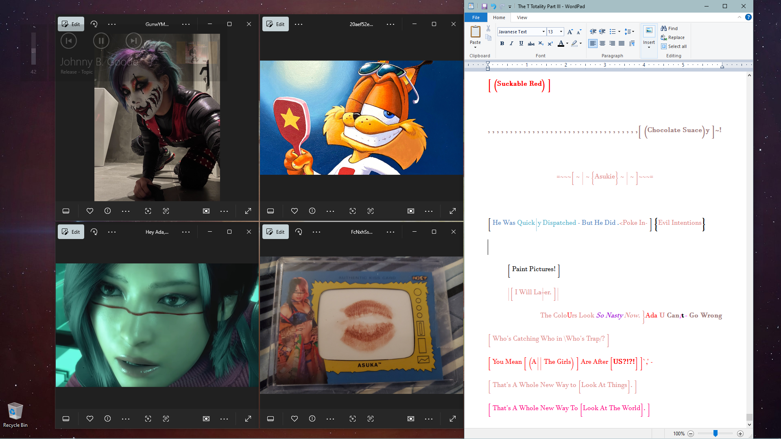The height and width of the screenshot is (439, 781).
Task: Open more options in GunwYM photo toolbar
Action: click(112, 24)
